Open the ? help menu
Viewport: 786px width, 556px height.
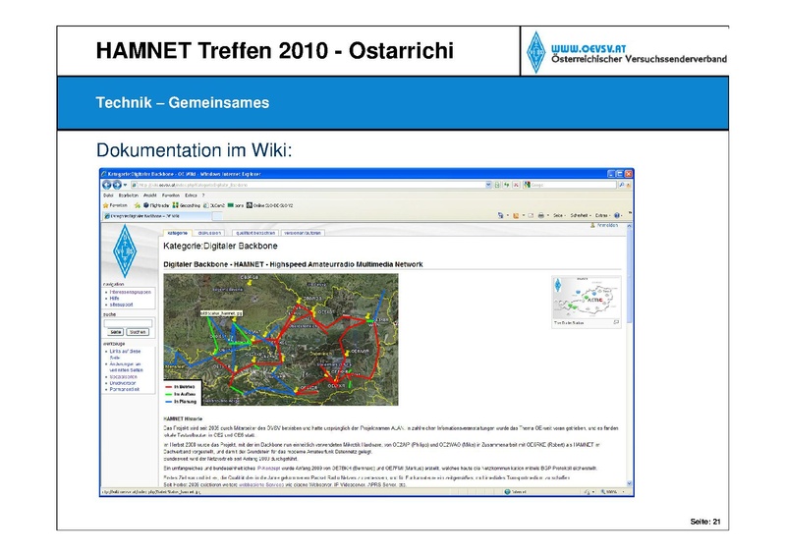(x=203, y=195)
